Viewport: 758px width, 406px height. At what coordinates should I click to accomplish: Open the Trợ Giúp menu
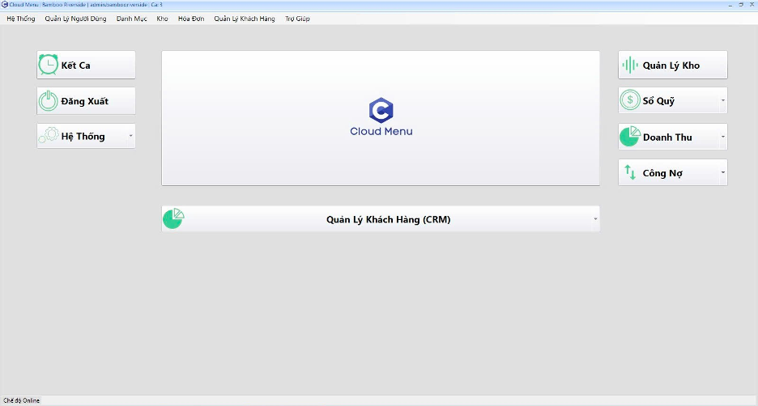[297, 19]
